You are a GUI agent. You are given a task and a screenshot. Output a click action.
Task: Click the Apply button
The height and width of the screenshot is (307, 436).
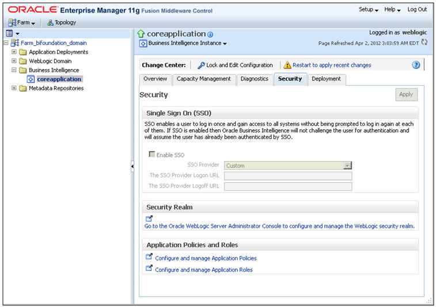406,95
